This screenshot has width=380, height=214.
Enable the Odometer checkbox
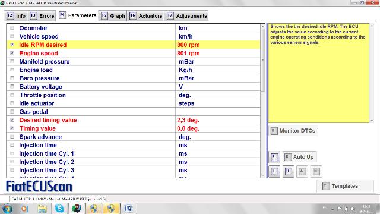(x=12, y=28)
